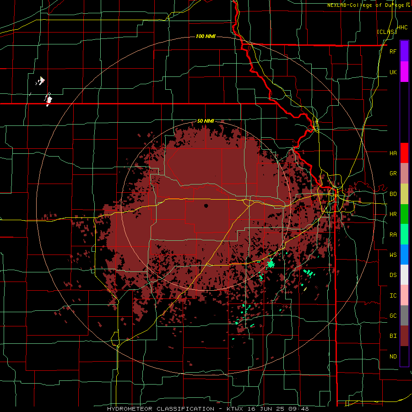Click the HA red color swatch

404,153
